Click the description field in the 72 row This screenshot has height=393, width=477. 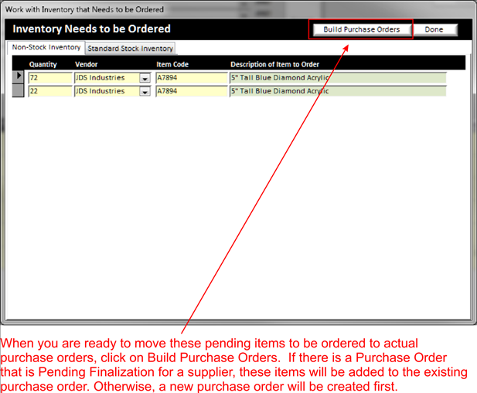click(338, 78)
